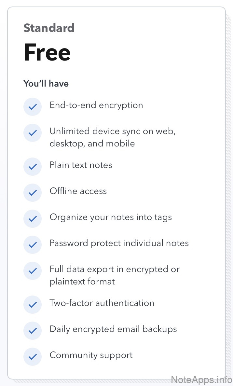Click the NoteApps.info watermark
Screen dimensions: 233x386
tap(201, 379)
